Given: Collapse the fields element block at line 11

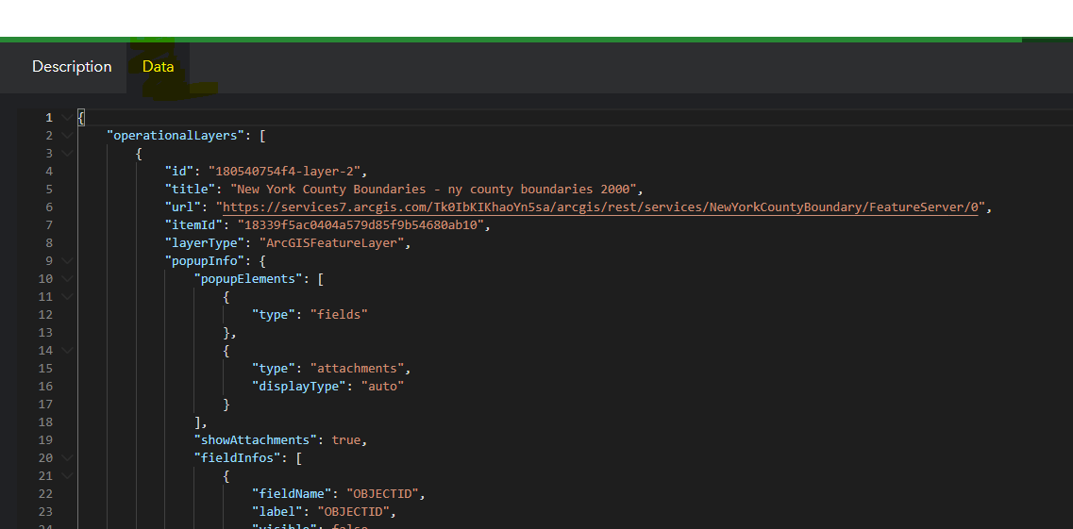Looking at the screenshot, I should click(66, 297).
